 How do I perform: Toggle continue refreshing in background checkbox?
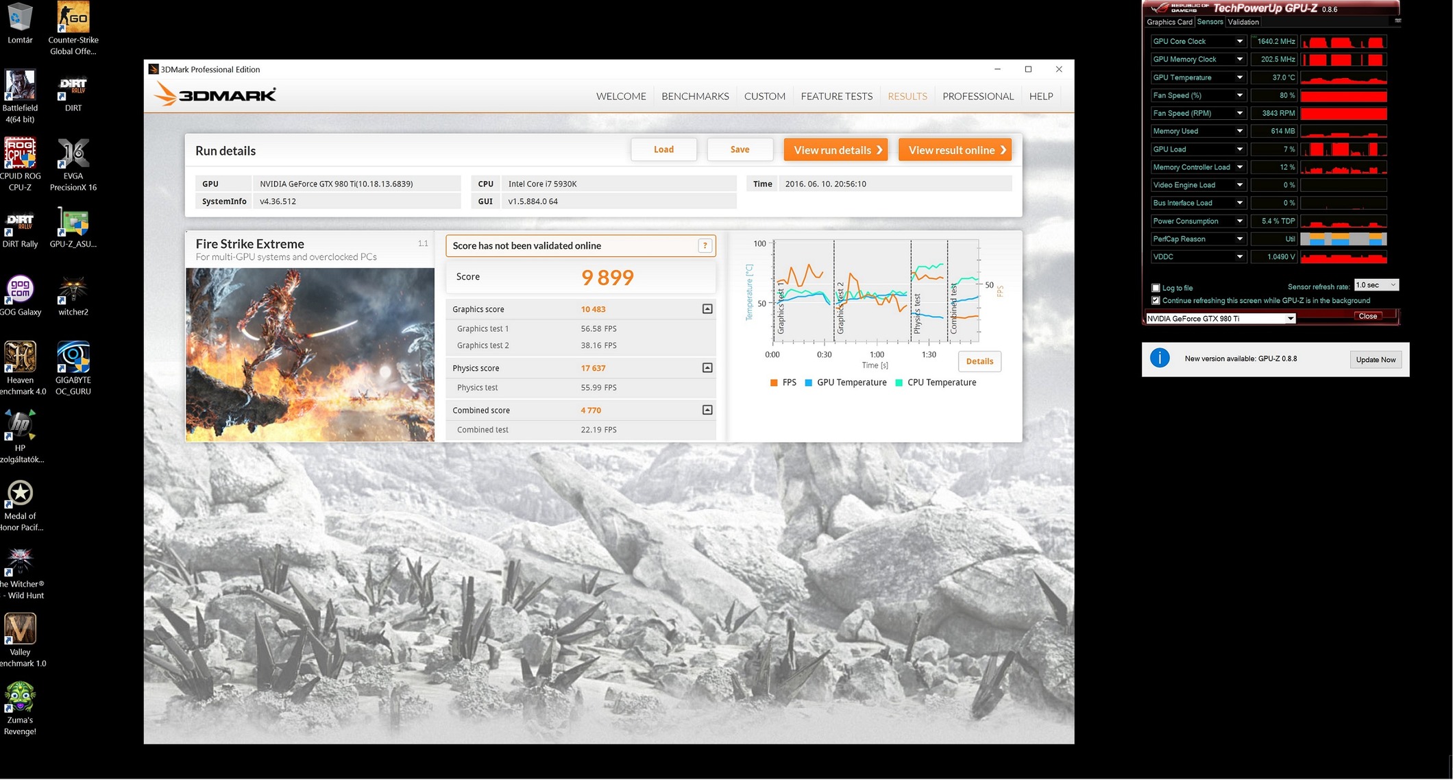pyautogui.click(x=1156, y=300)
